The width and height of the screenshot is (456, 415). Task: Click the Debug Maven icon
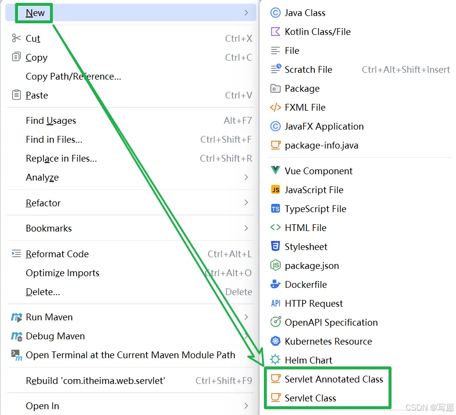click(x=16, y=336)
